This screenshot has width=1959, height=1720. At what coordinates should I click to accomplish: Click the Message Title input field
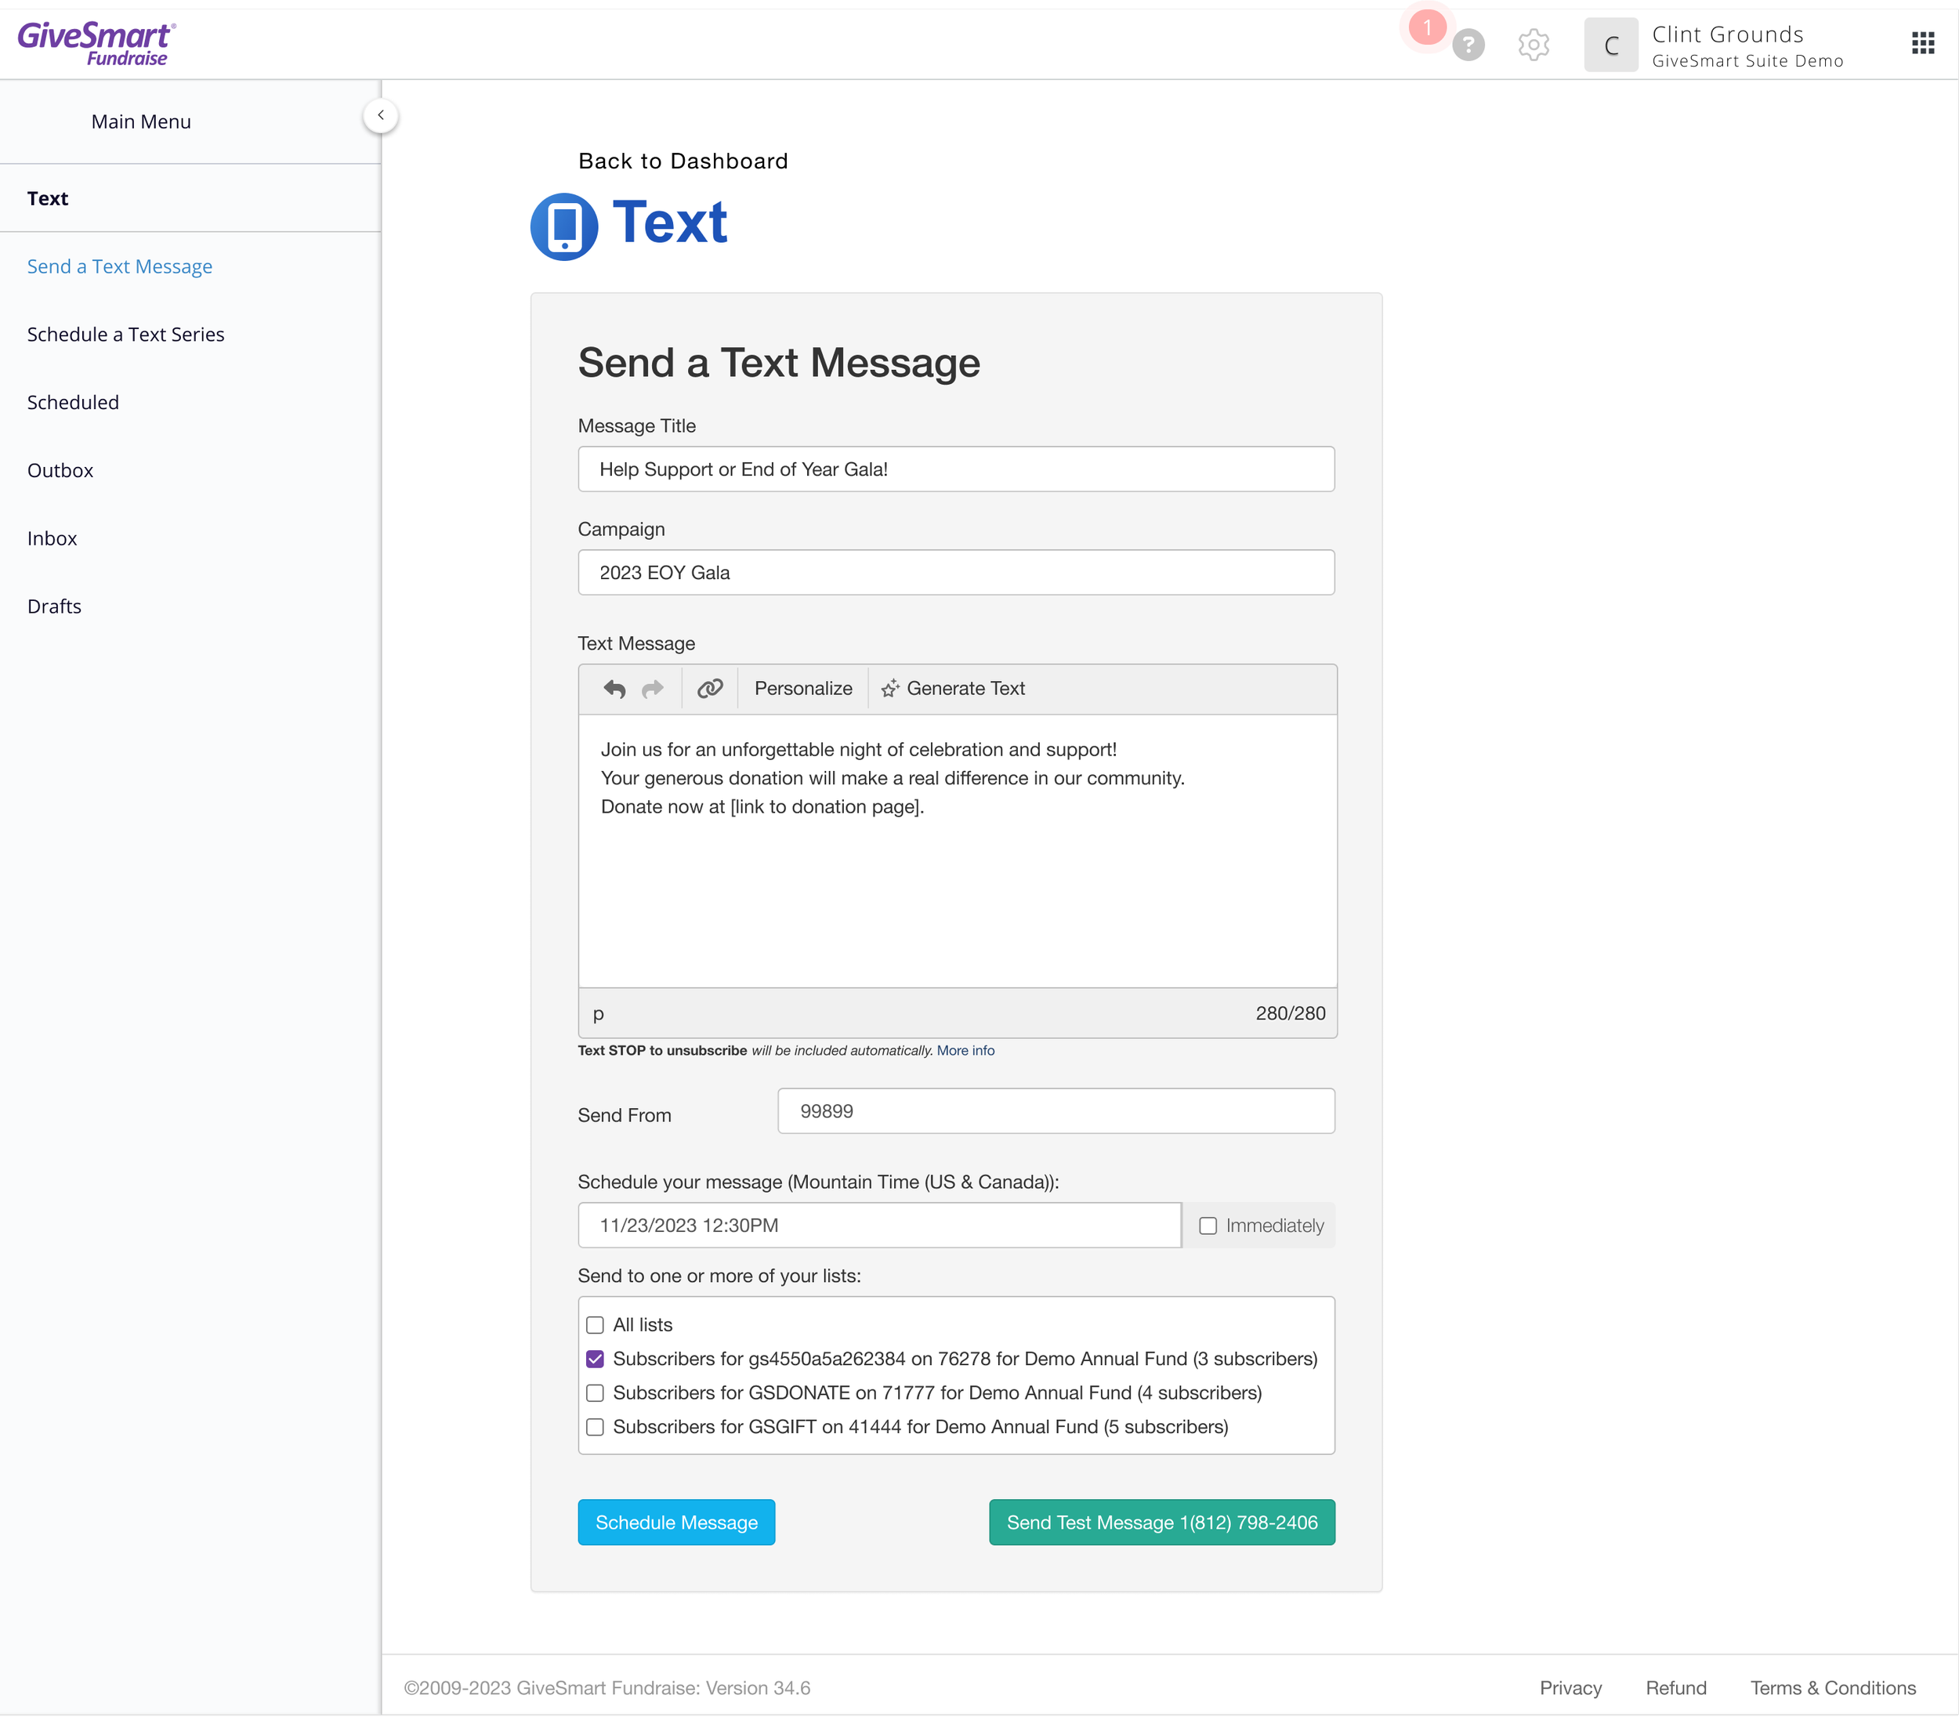click(955, 469)
